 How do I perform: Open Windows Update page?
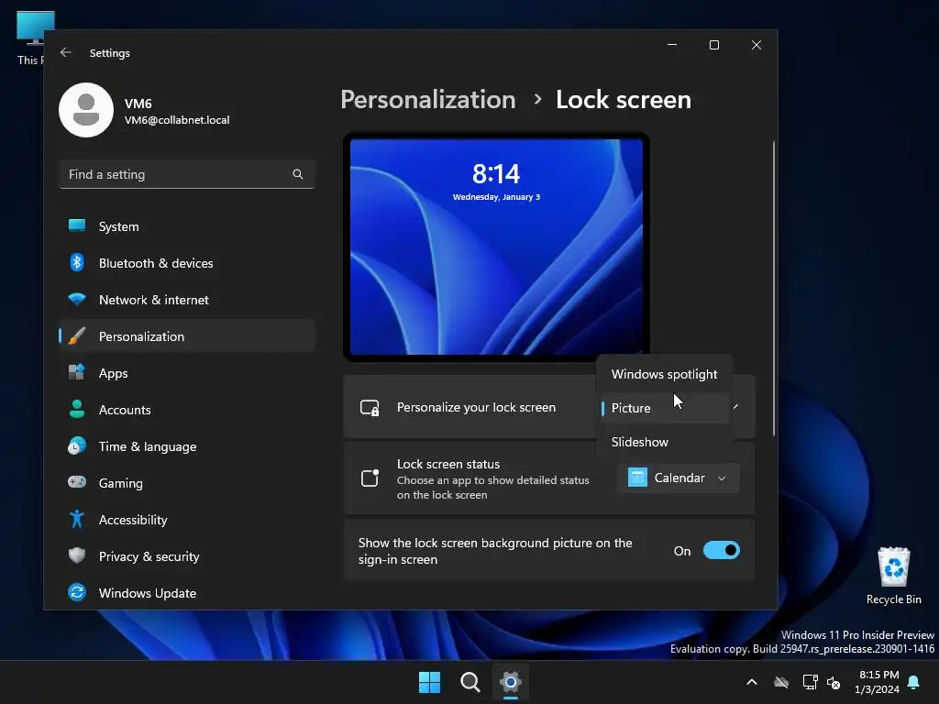[187, 593]
